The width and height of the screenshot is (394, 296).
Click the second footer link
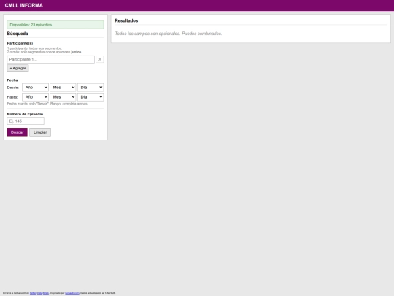coord(72,293)
